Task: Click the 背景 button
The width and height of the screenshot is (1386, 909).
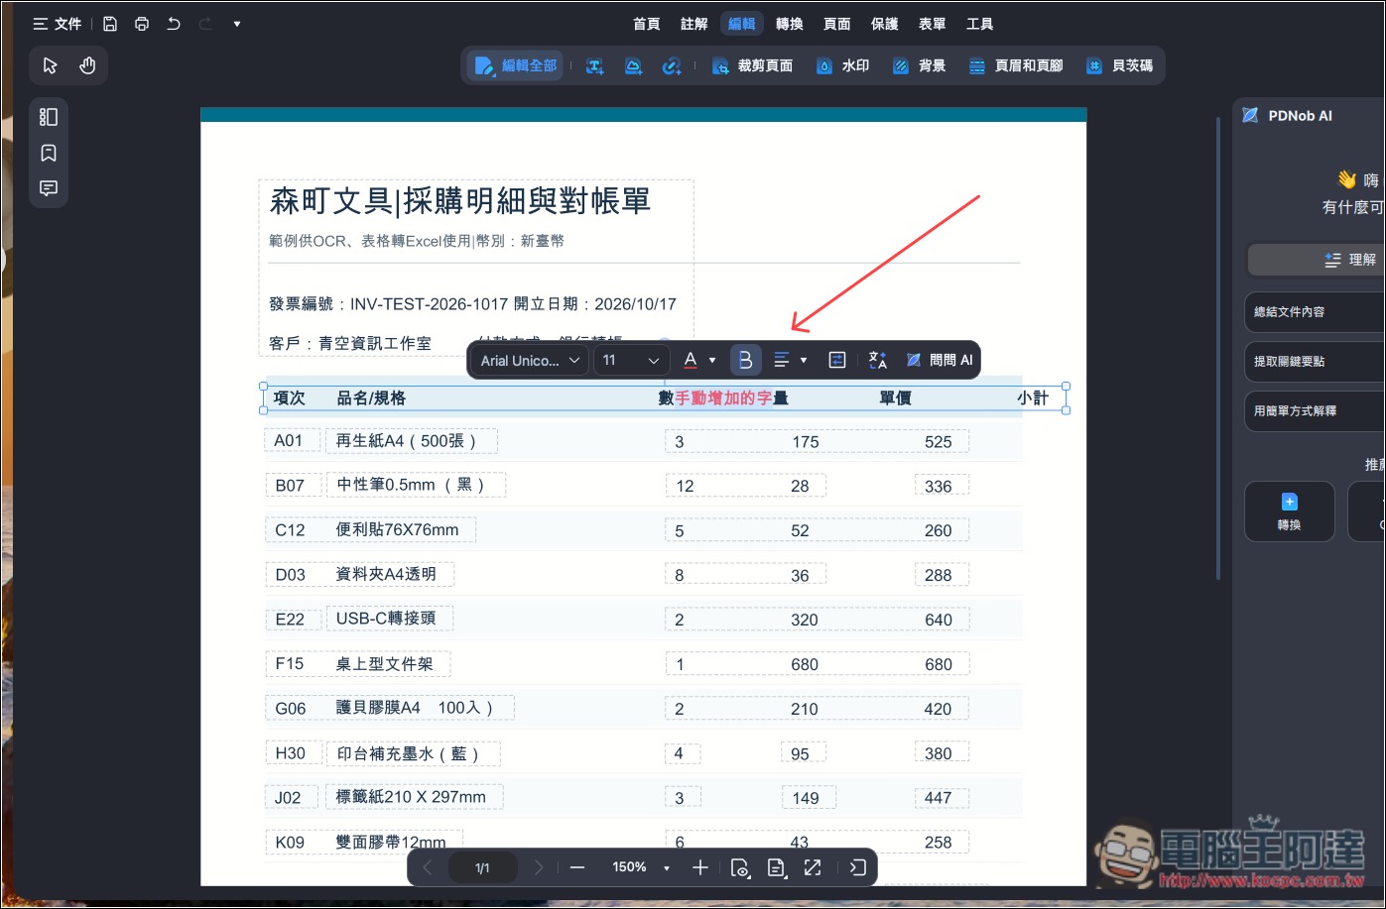Action: tap(919, 66)
